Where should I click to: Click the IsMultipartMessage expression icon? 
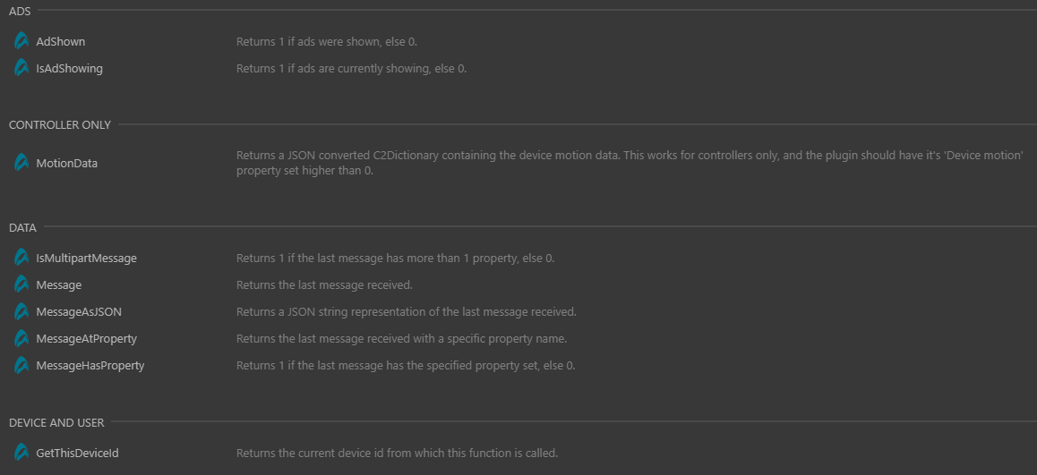[21, 258]
